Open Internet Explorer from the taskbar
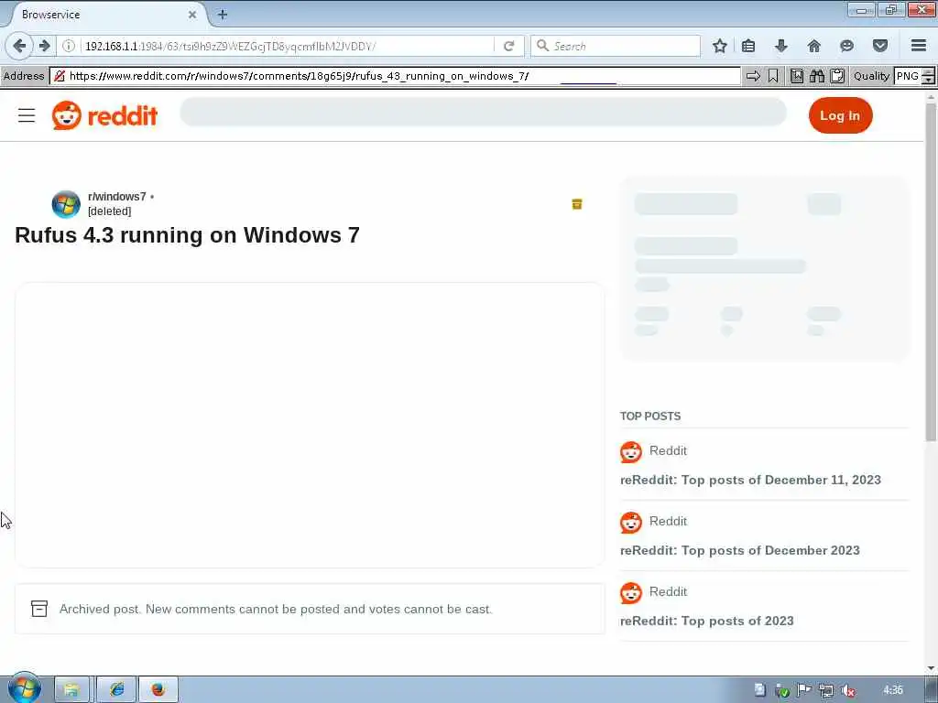The width and height of the screenshot is (938, 703). pos(116,690)
